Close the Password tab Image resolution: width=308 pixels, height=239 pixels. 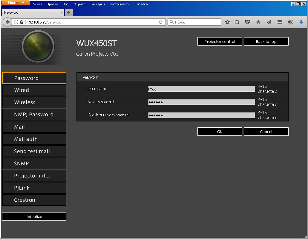point(61,13)
